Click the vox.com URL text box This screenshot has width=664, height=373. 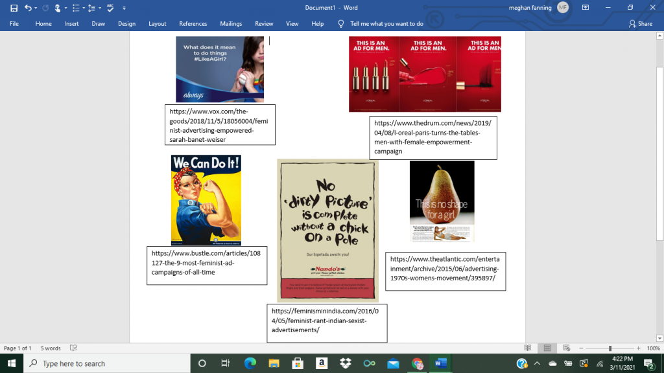coord(220,125)
